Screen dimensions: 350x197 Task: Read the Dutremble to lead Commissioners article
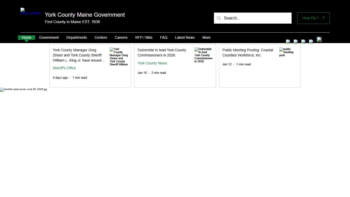coord(162,53)
